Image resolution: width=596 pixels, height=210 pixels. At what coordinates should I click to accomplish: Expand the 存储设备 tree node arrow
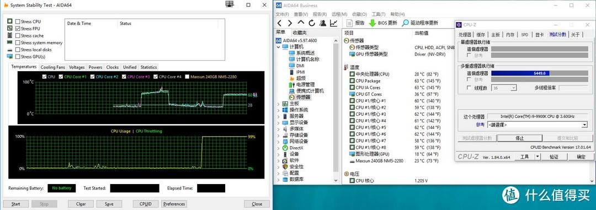[x=278, y=135]
